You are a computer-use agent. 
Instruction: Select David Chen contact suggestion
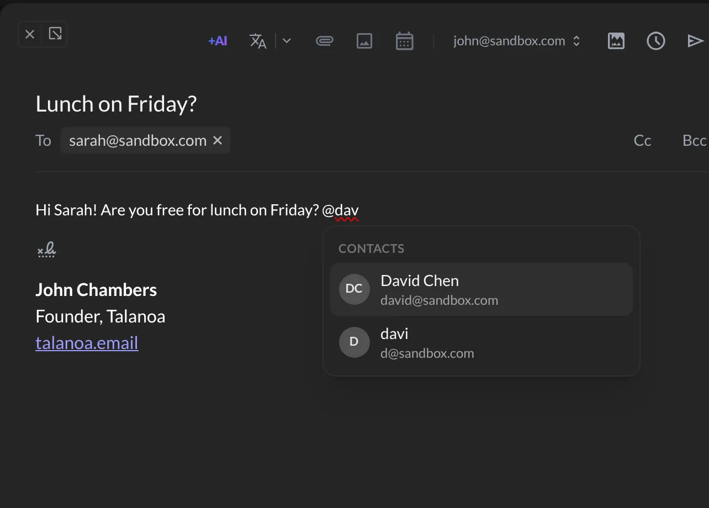(482, 289)
